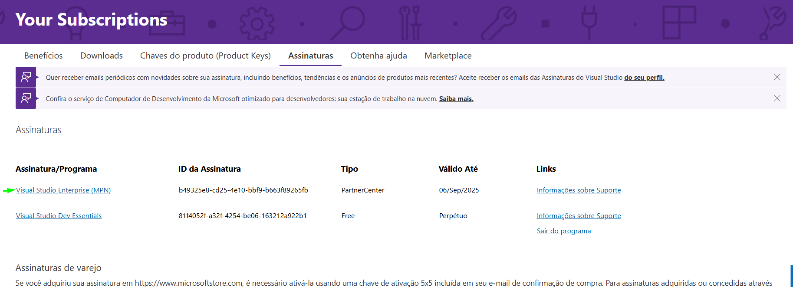Open Visual Studio Dev Essentials subscription link
This screenshot has width=793, height=287.
pos(59,215)
